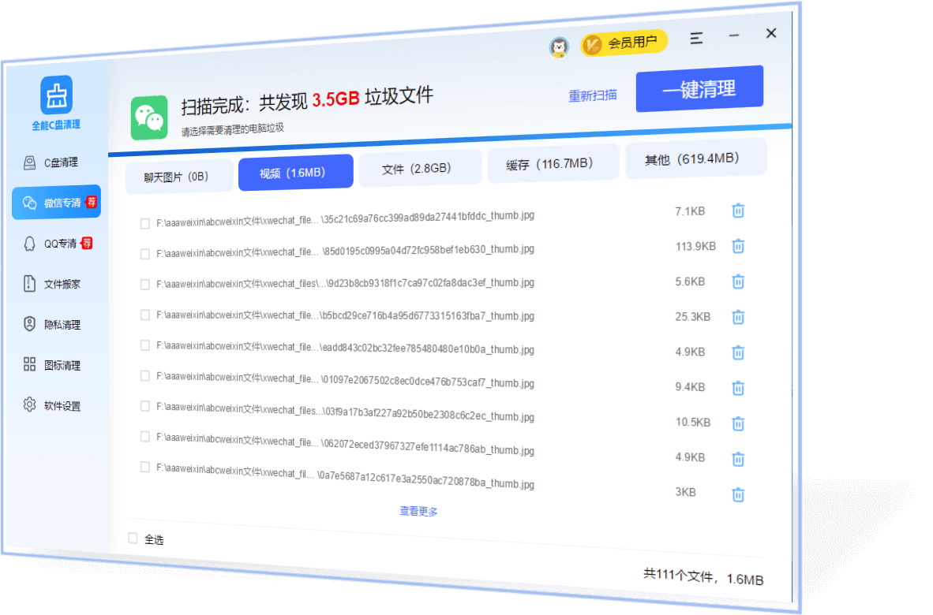This screenshot has width=933, height=615.
Task: Click the user avatar icon in title bar
Action: pyautogui.click(x=559, y=47)
